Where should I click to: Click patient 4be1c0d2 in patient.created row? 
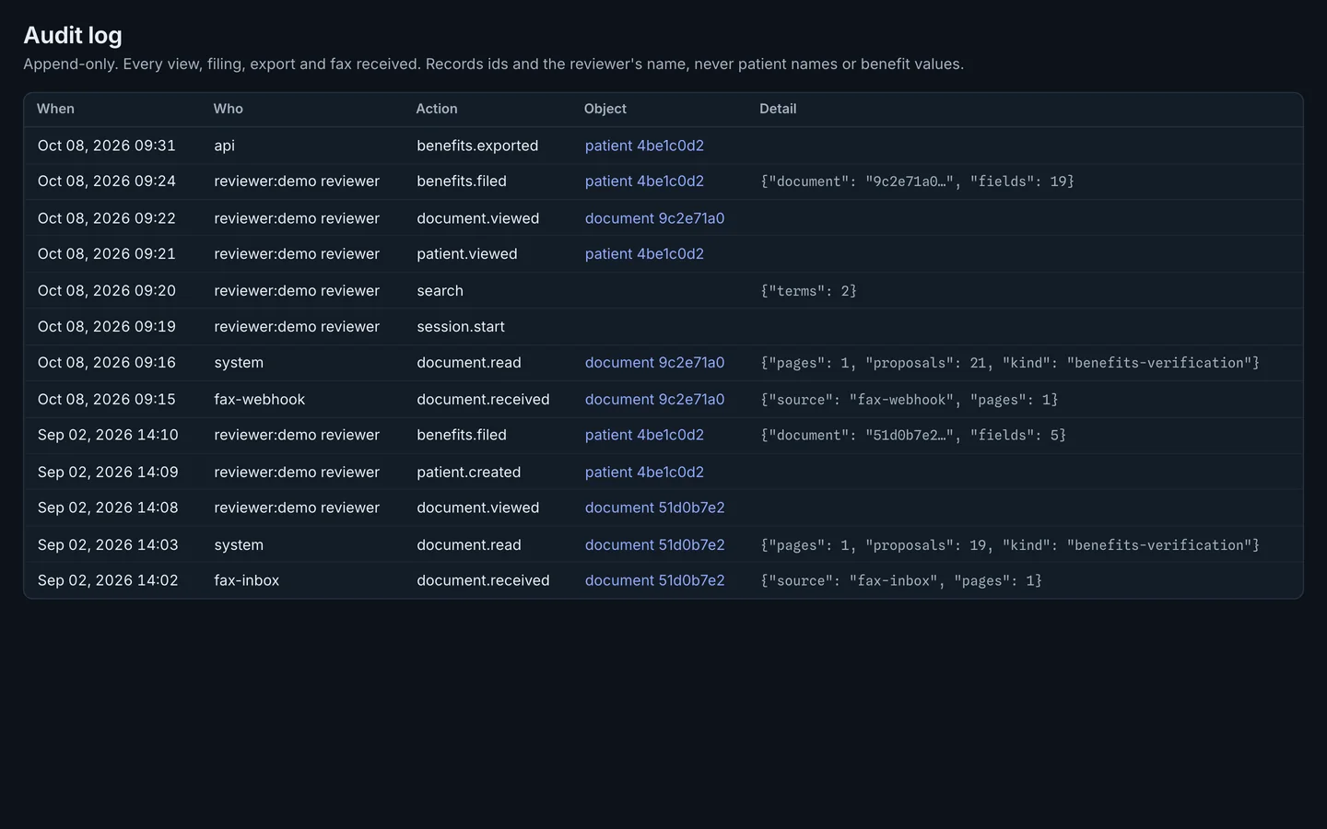point(644,473)
